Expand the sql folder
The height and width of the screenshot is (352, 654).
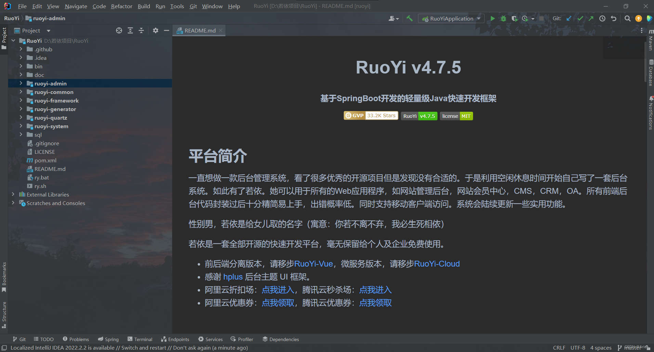[21, 135]
